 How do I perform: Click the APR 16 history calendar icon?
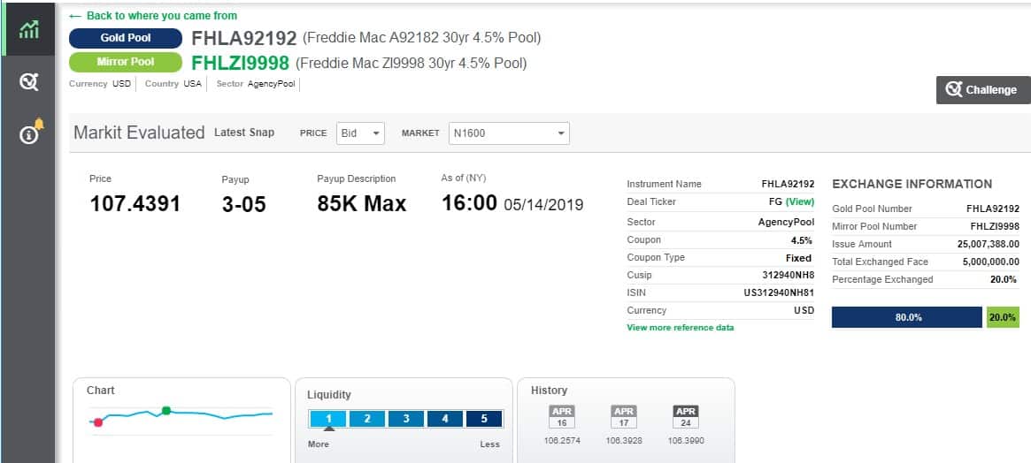point(562,416)
